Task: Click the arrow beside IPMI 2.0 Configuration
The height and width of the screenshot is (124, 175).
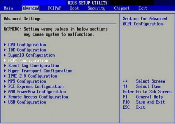Action: tap(5, 76)
